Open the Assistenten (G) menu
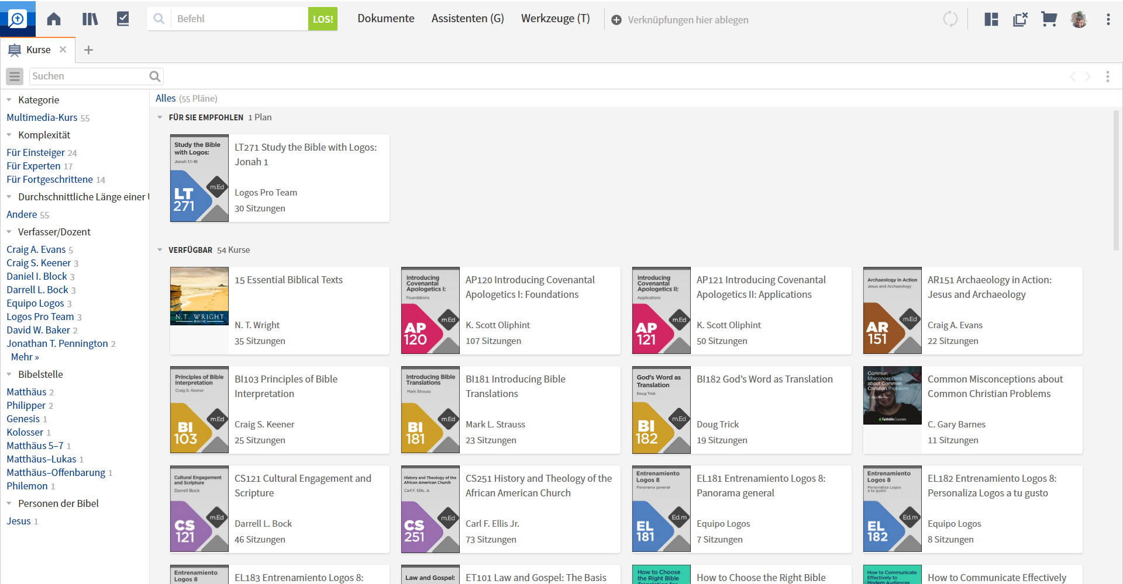This screenshot has height=584, width=1123. pos(468,19)
